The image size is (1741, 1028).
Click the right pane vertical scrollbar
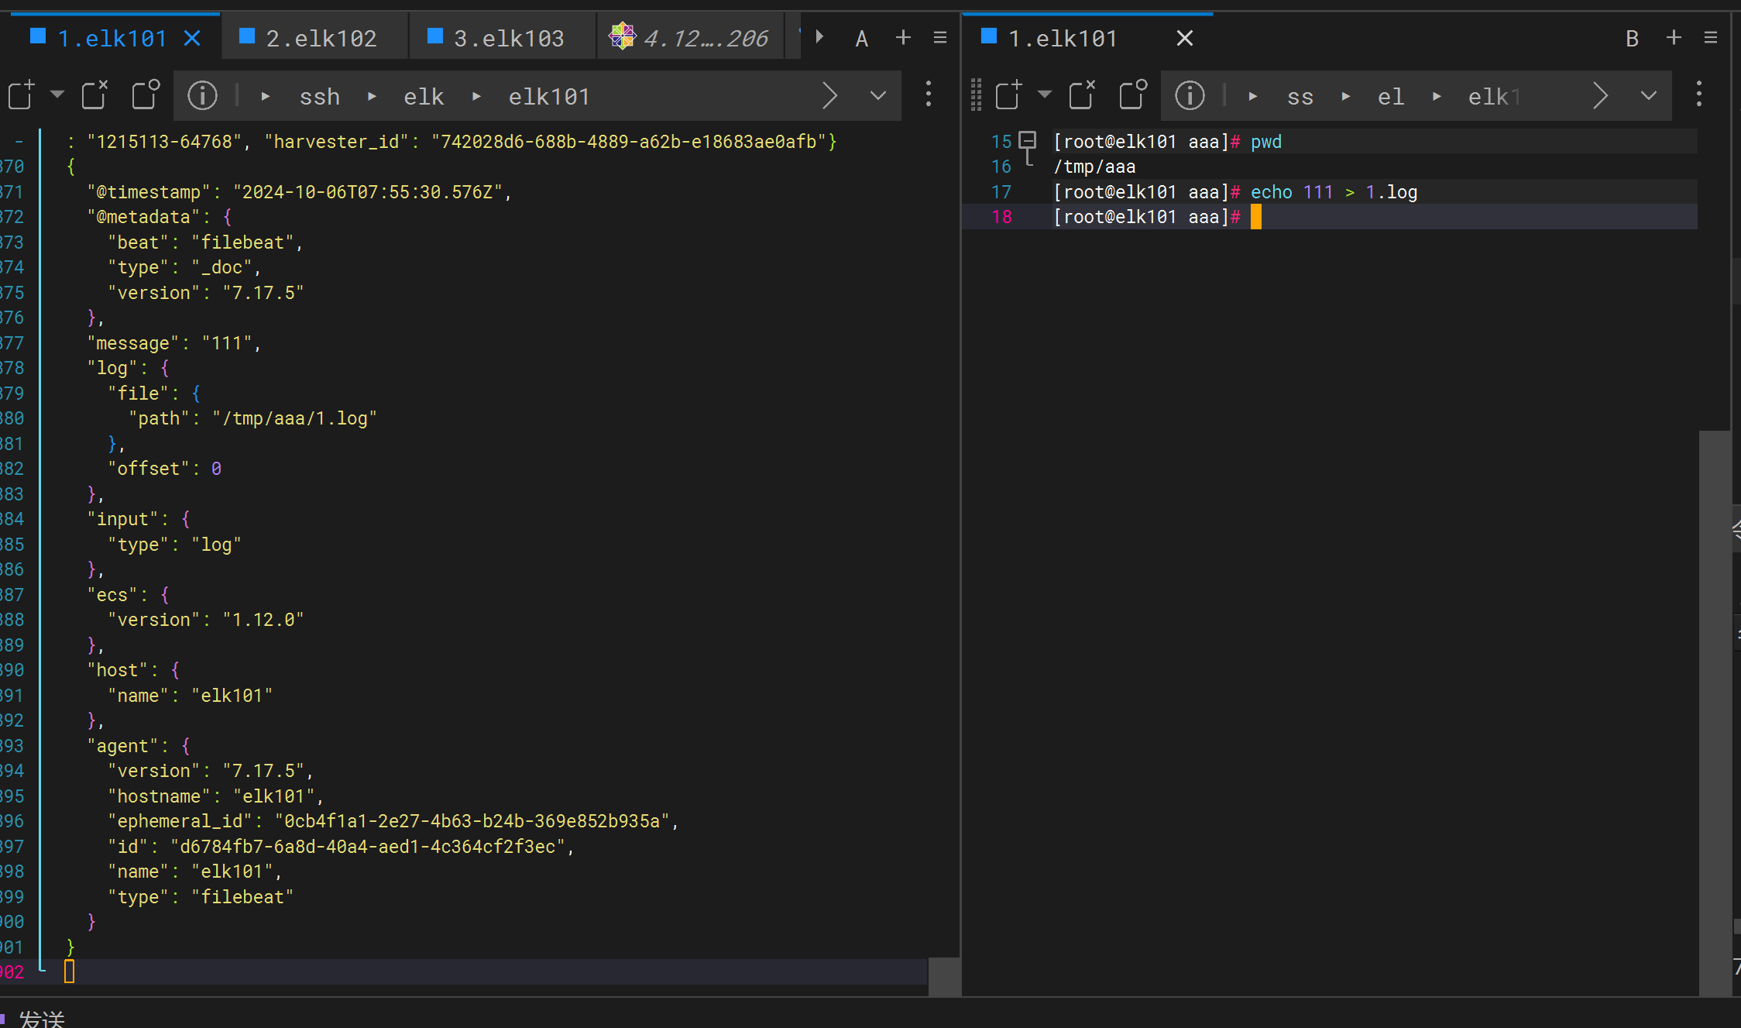tap(1715, 713)
